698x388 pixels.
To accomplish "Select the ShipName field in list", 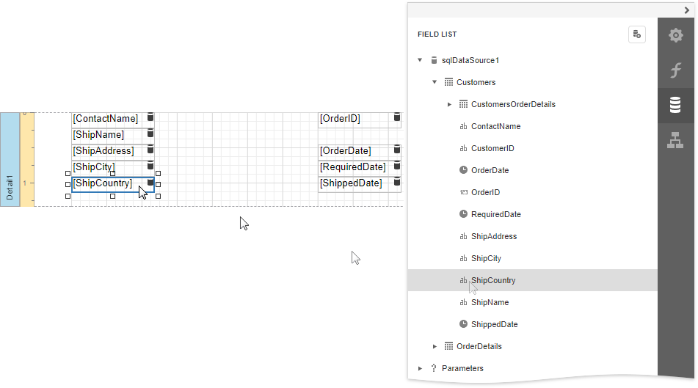I will (x=490, y=302).
